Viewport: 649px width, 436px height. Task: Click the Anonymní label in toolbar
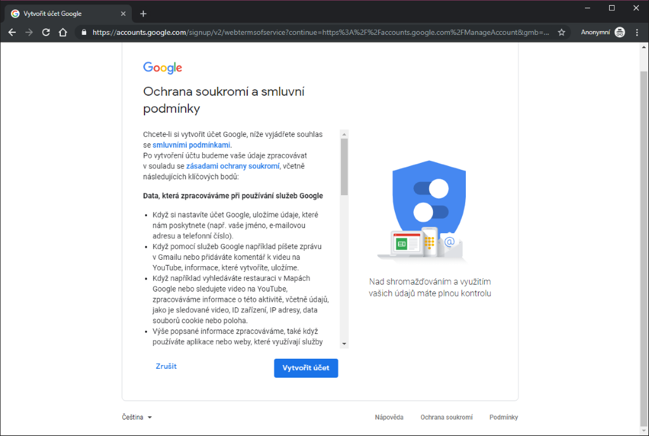[x=595, y=32]
